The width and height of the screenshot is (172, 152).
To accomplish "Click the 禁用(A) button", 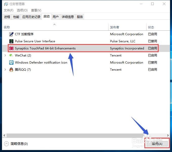I will coord(157,144).
